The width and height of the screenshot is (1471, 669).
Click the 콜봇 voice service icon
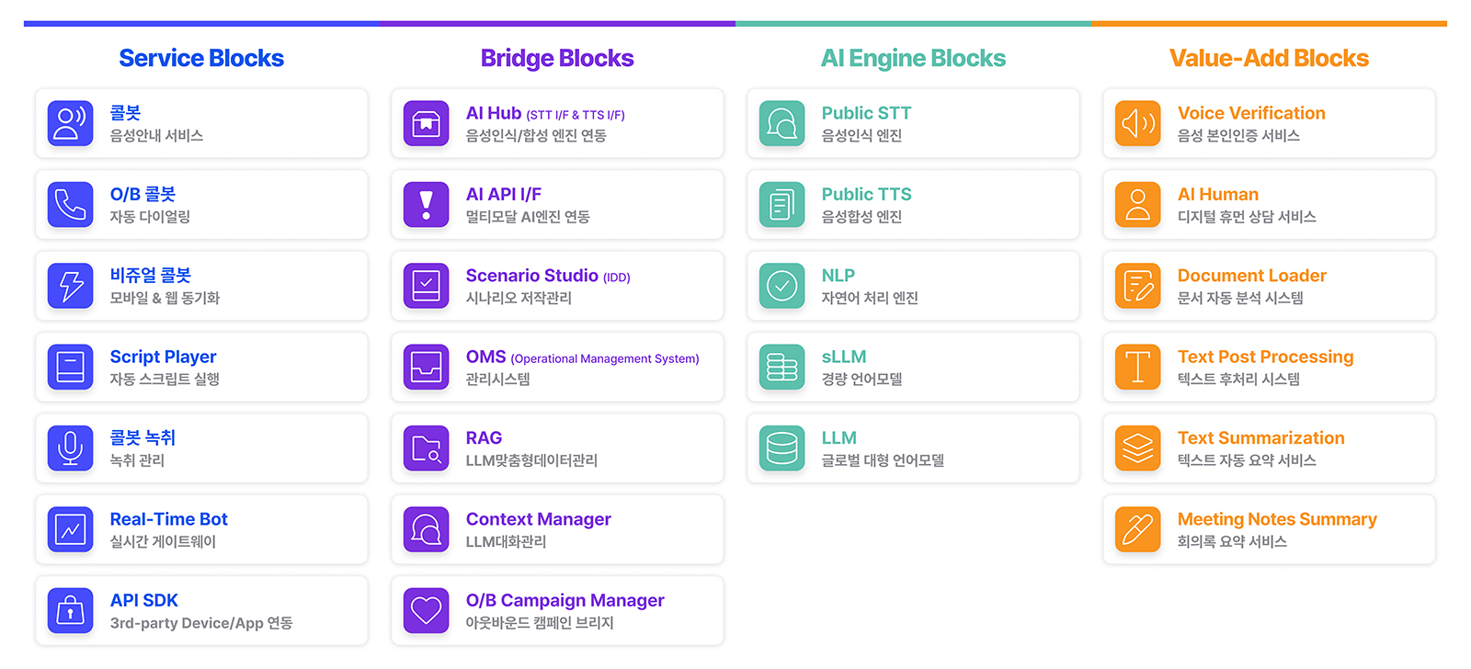tap(70, 123)
